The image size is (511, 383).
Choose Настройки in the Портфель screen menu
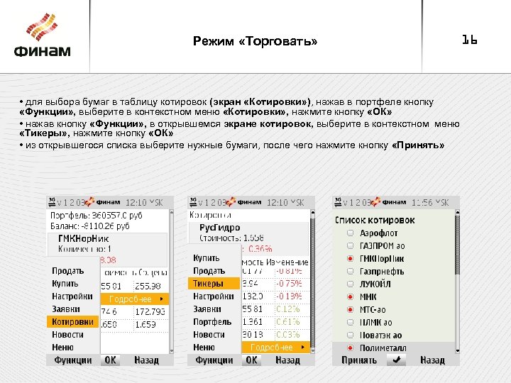pos(72,296)
